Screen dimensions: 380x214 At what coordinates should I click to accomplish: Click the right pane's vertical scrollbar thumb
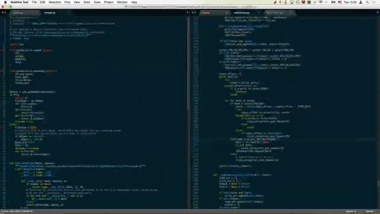(378, 184)
